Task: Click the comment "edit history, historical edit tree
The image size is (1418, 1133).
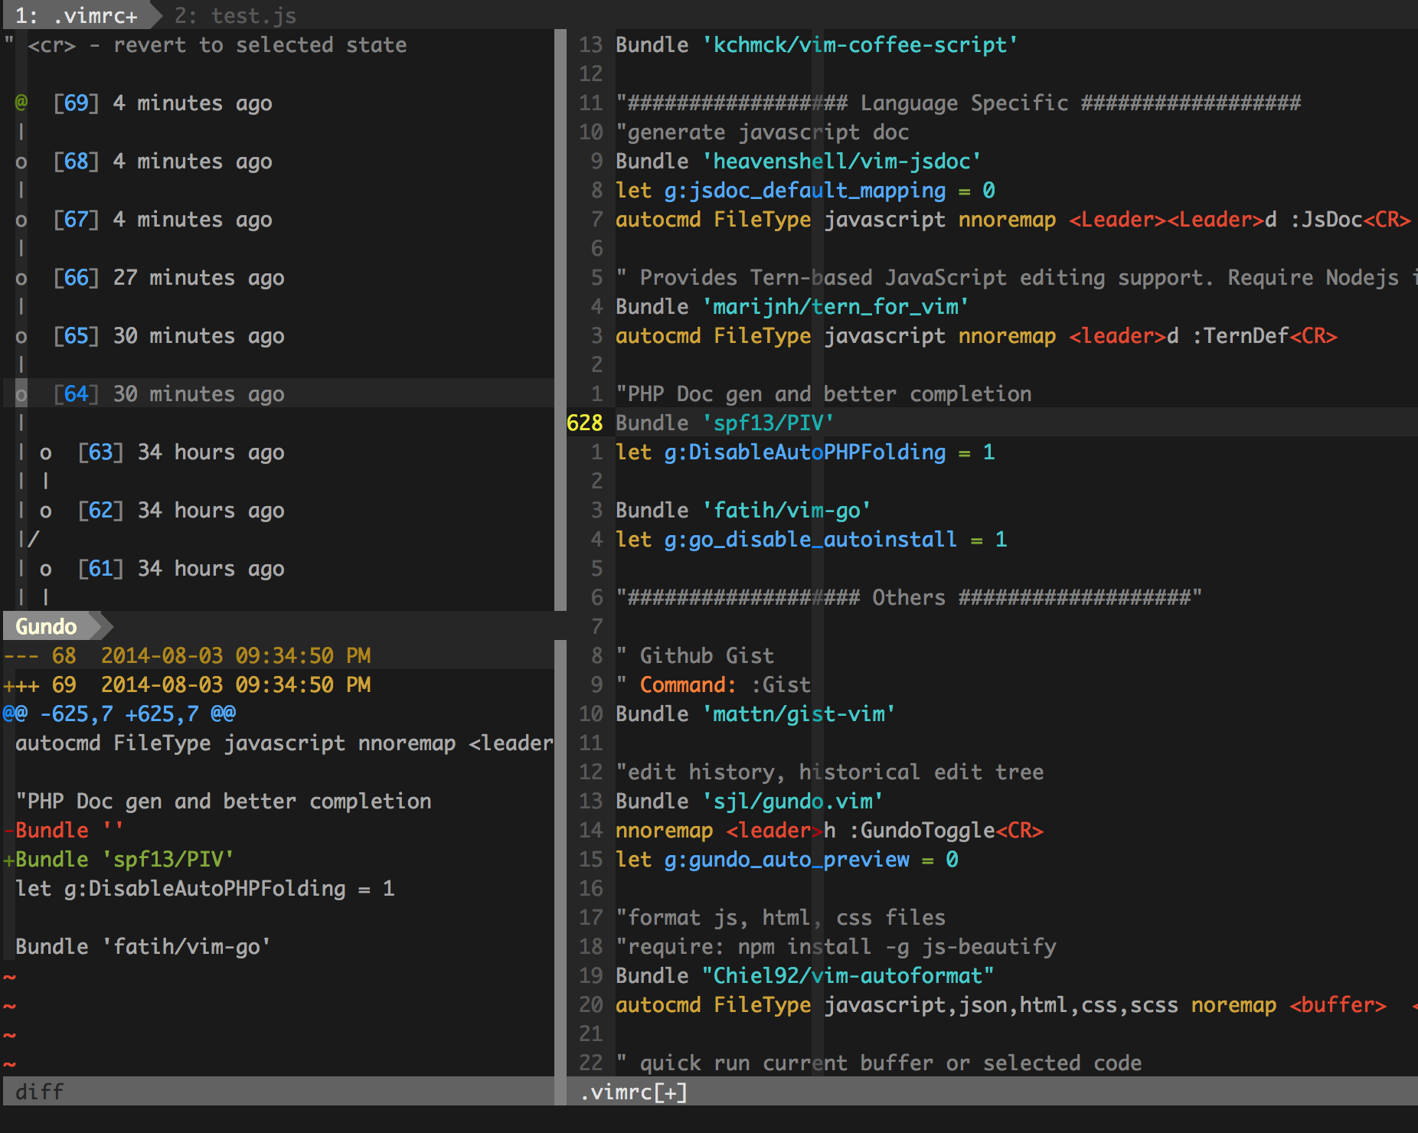Action: click(830, 772)
